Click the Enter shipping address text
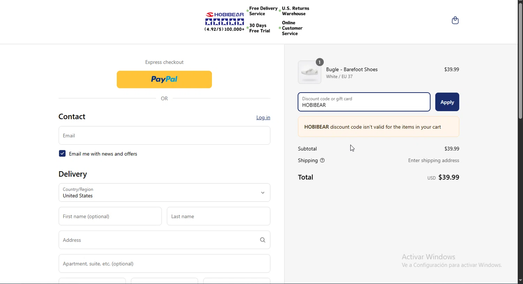The image size is (523, 284). point(433,161)
